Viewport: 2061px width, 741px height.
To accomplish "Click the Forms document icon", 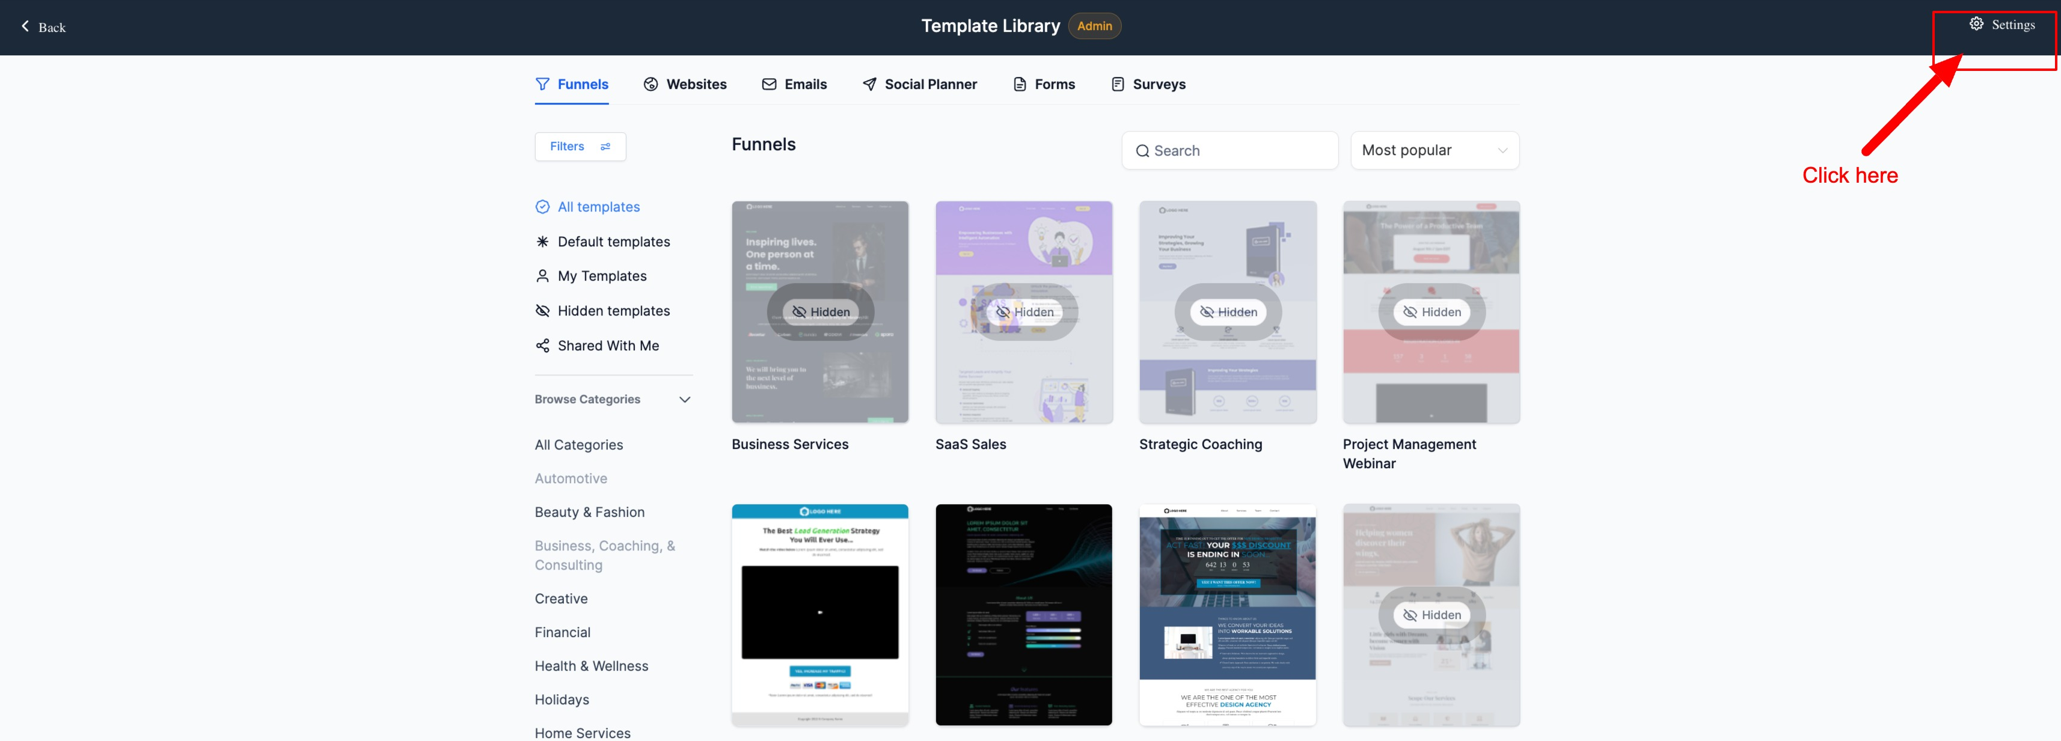I will (x=1019, y=84).
